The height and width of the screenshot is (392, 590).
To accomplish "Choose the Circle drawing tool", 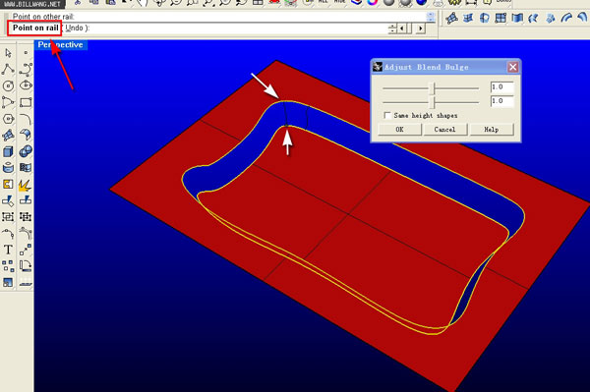I will click(8, 85).
